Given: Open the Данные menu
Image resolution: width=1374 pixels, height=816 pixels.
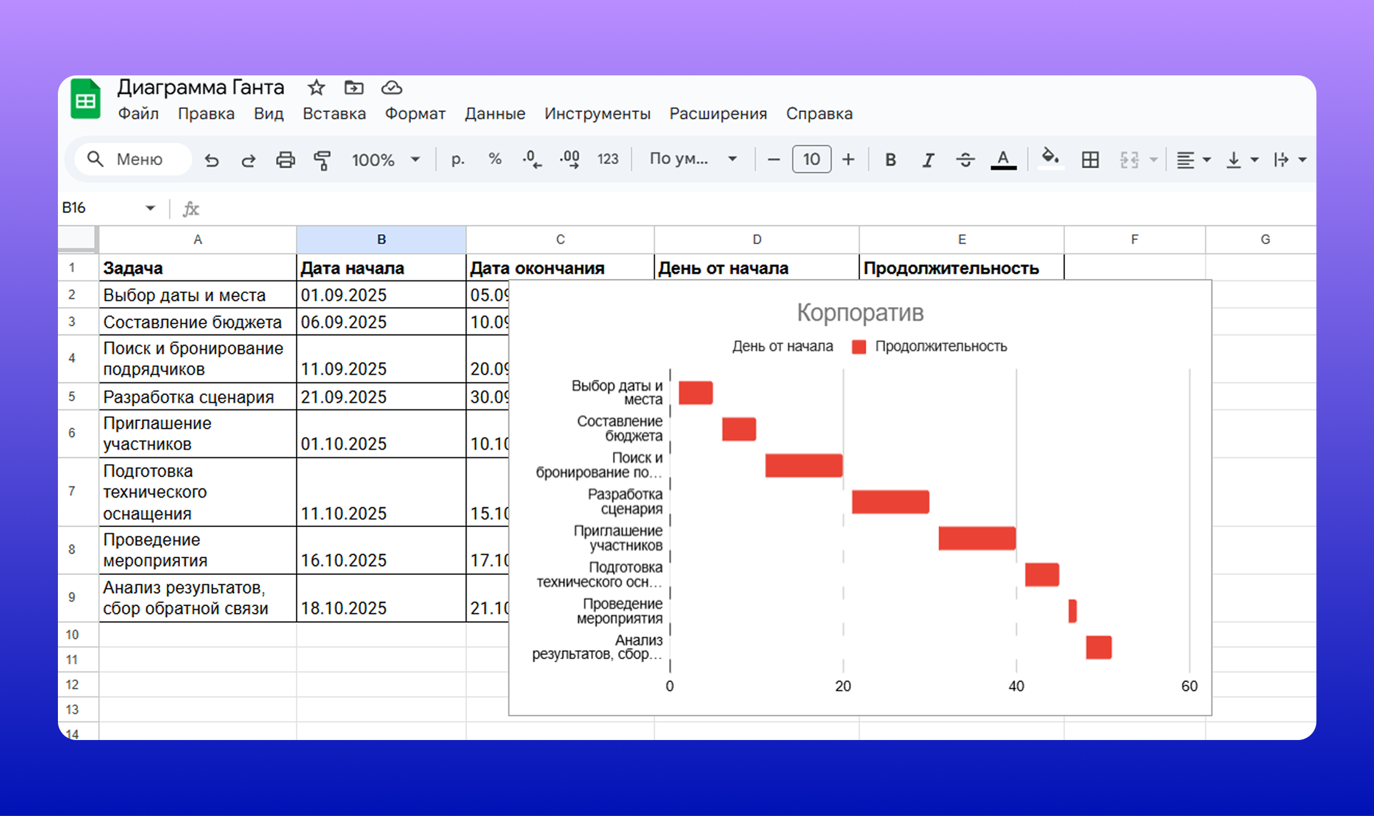Looking at the screenshot, I should point(495,114).
